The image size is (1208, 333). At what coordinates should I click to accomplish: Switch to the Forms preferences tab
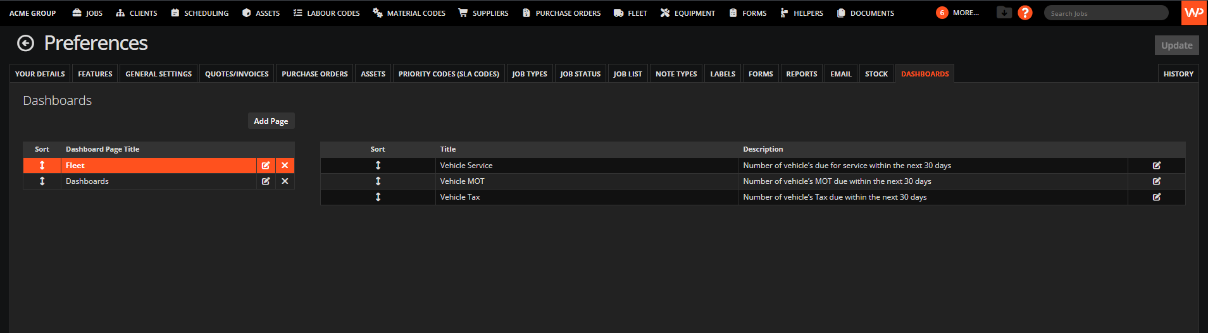(x=761, y=73)
